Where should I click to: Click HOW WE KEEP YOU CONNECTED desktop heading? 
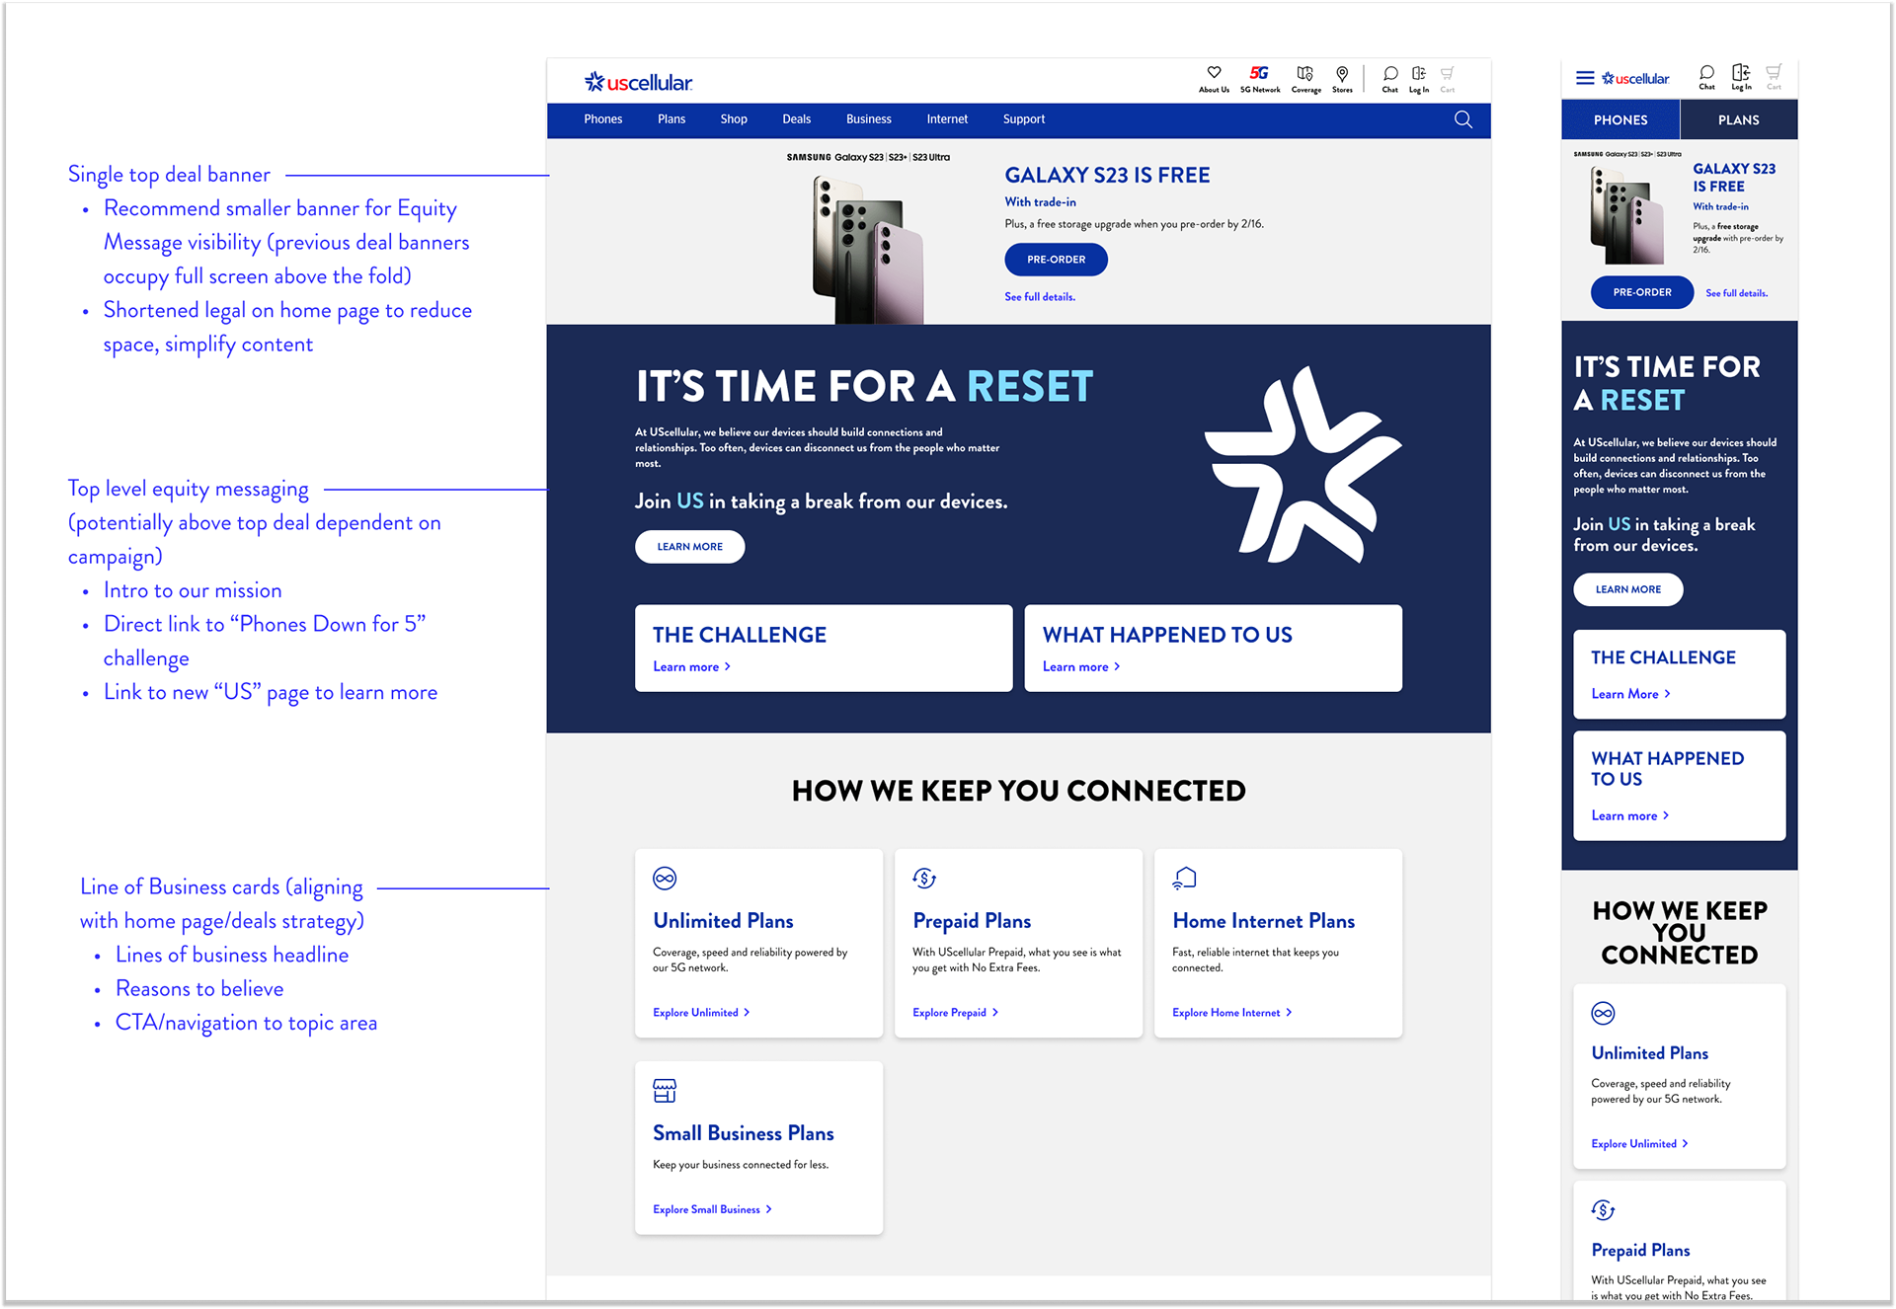pos(1018,791)
